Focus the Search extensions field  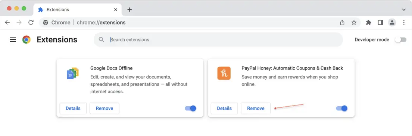point(218,40)
